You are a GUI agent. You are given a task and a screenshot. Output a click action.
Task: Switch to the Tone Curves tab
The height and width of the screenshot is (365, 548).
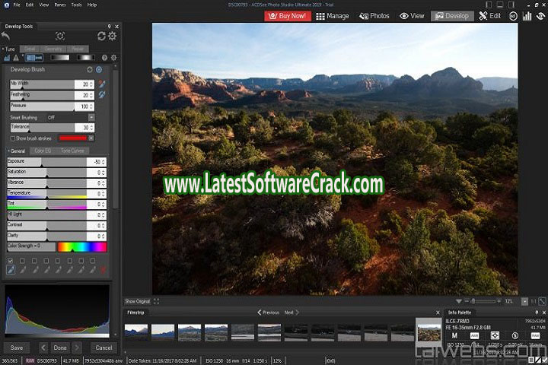(x=72, y=151)
